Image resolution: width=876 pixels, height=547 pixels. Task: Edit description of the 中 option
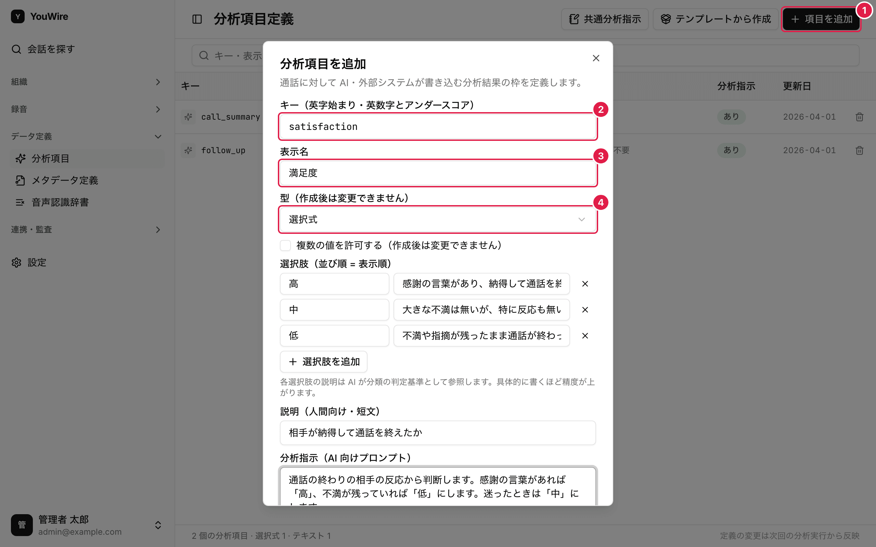(482, 310)
